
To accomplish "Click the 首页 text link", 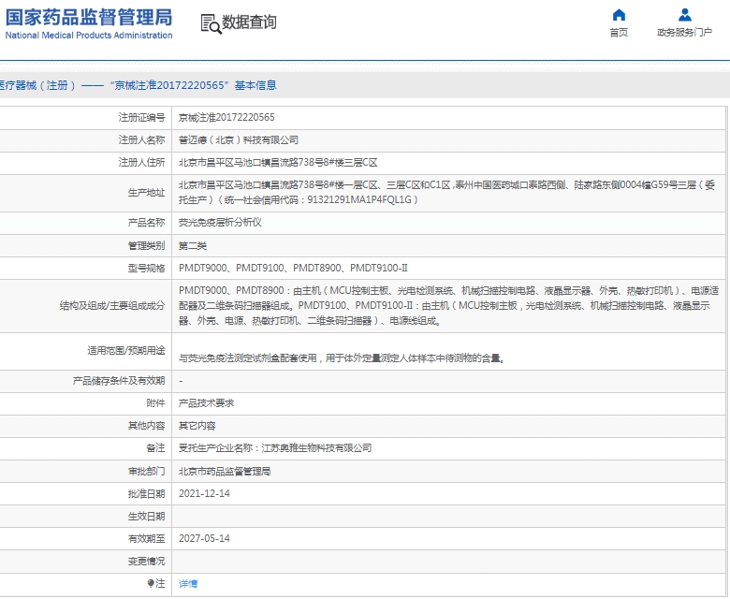I will 619,32.
